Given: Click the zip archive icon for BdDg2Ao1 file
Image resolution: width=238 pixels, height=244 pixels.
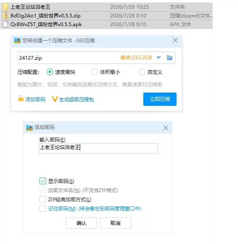Looking at the screenshot, I should pyautogui.click(x=6, y=16).
